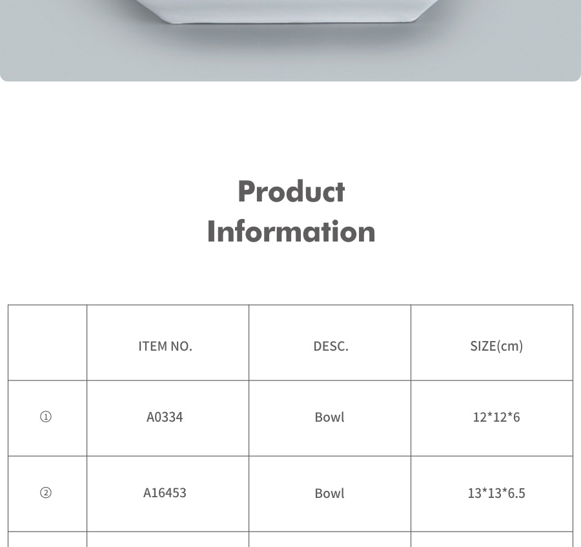
Task: Click the word Product in the heading
Action: click(x=291, y=192)
